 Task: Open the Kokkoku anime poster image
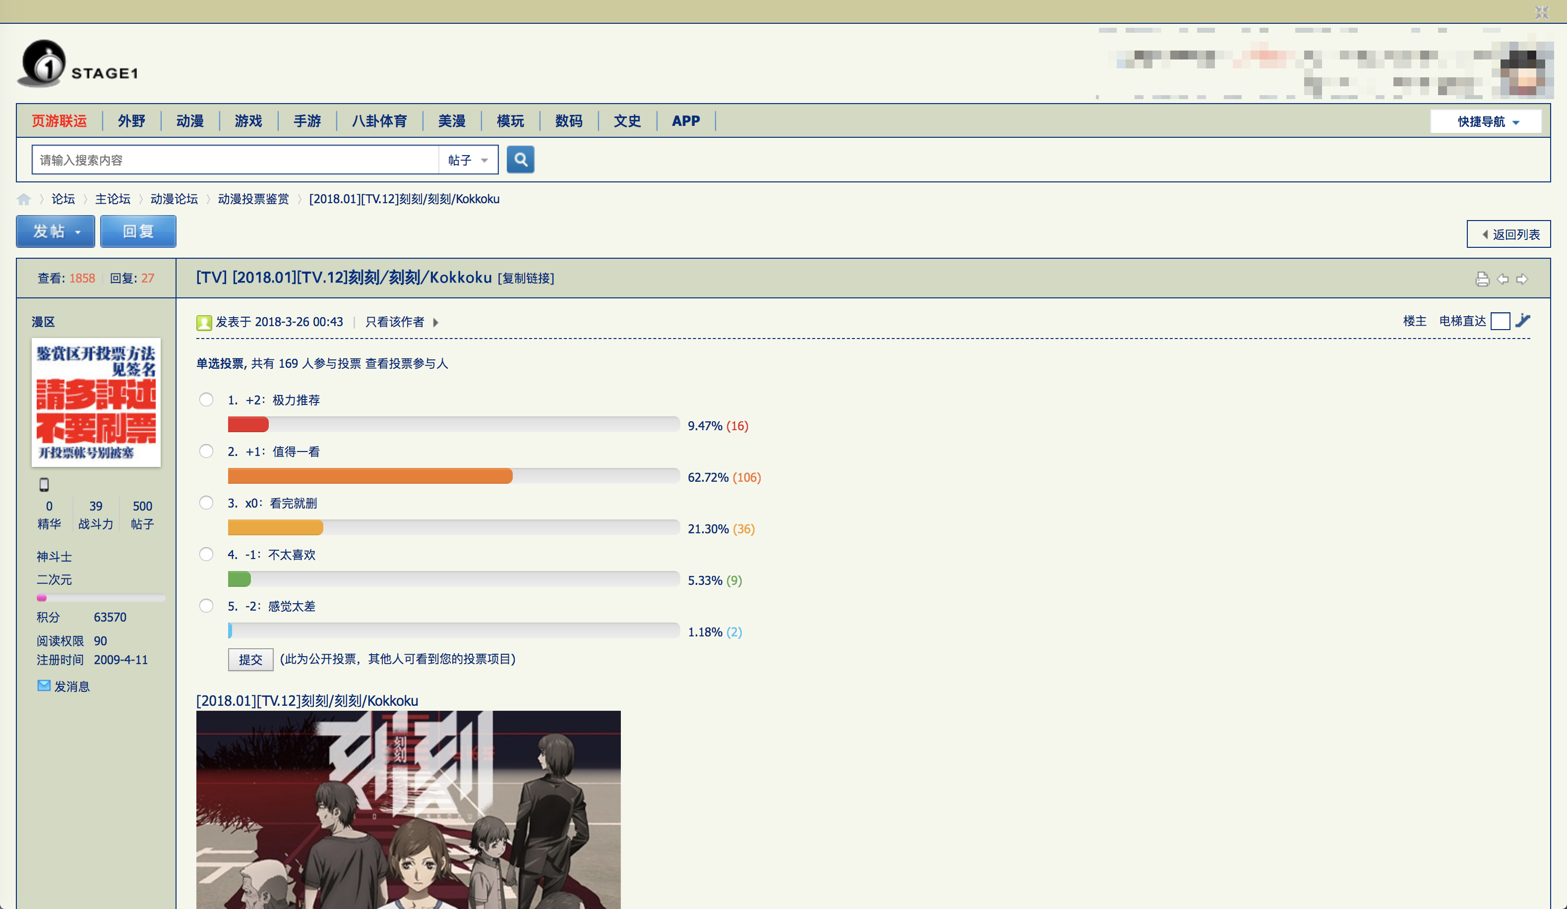click(408, 809)
